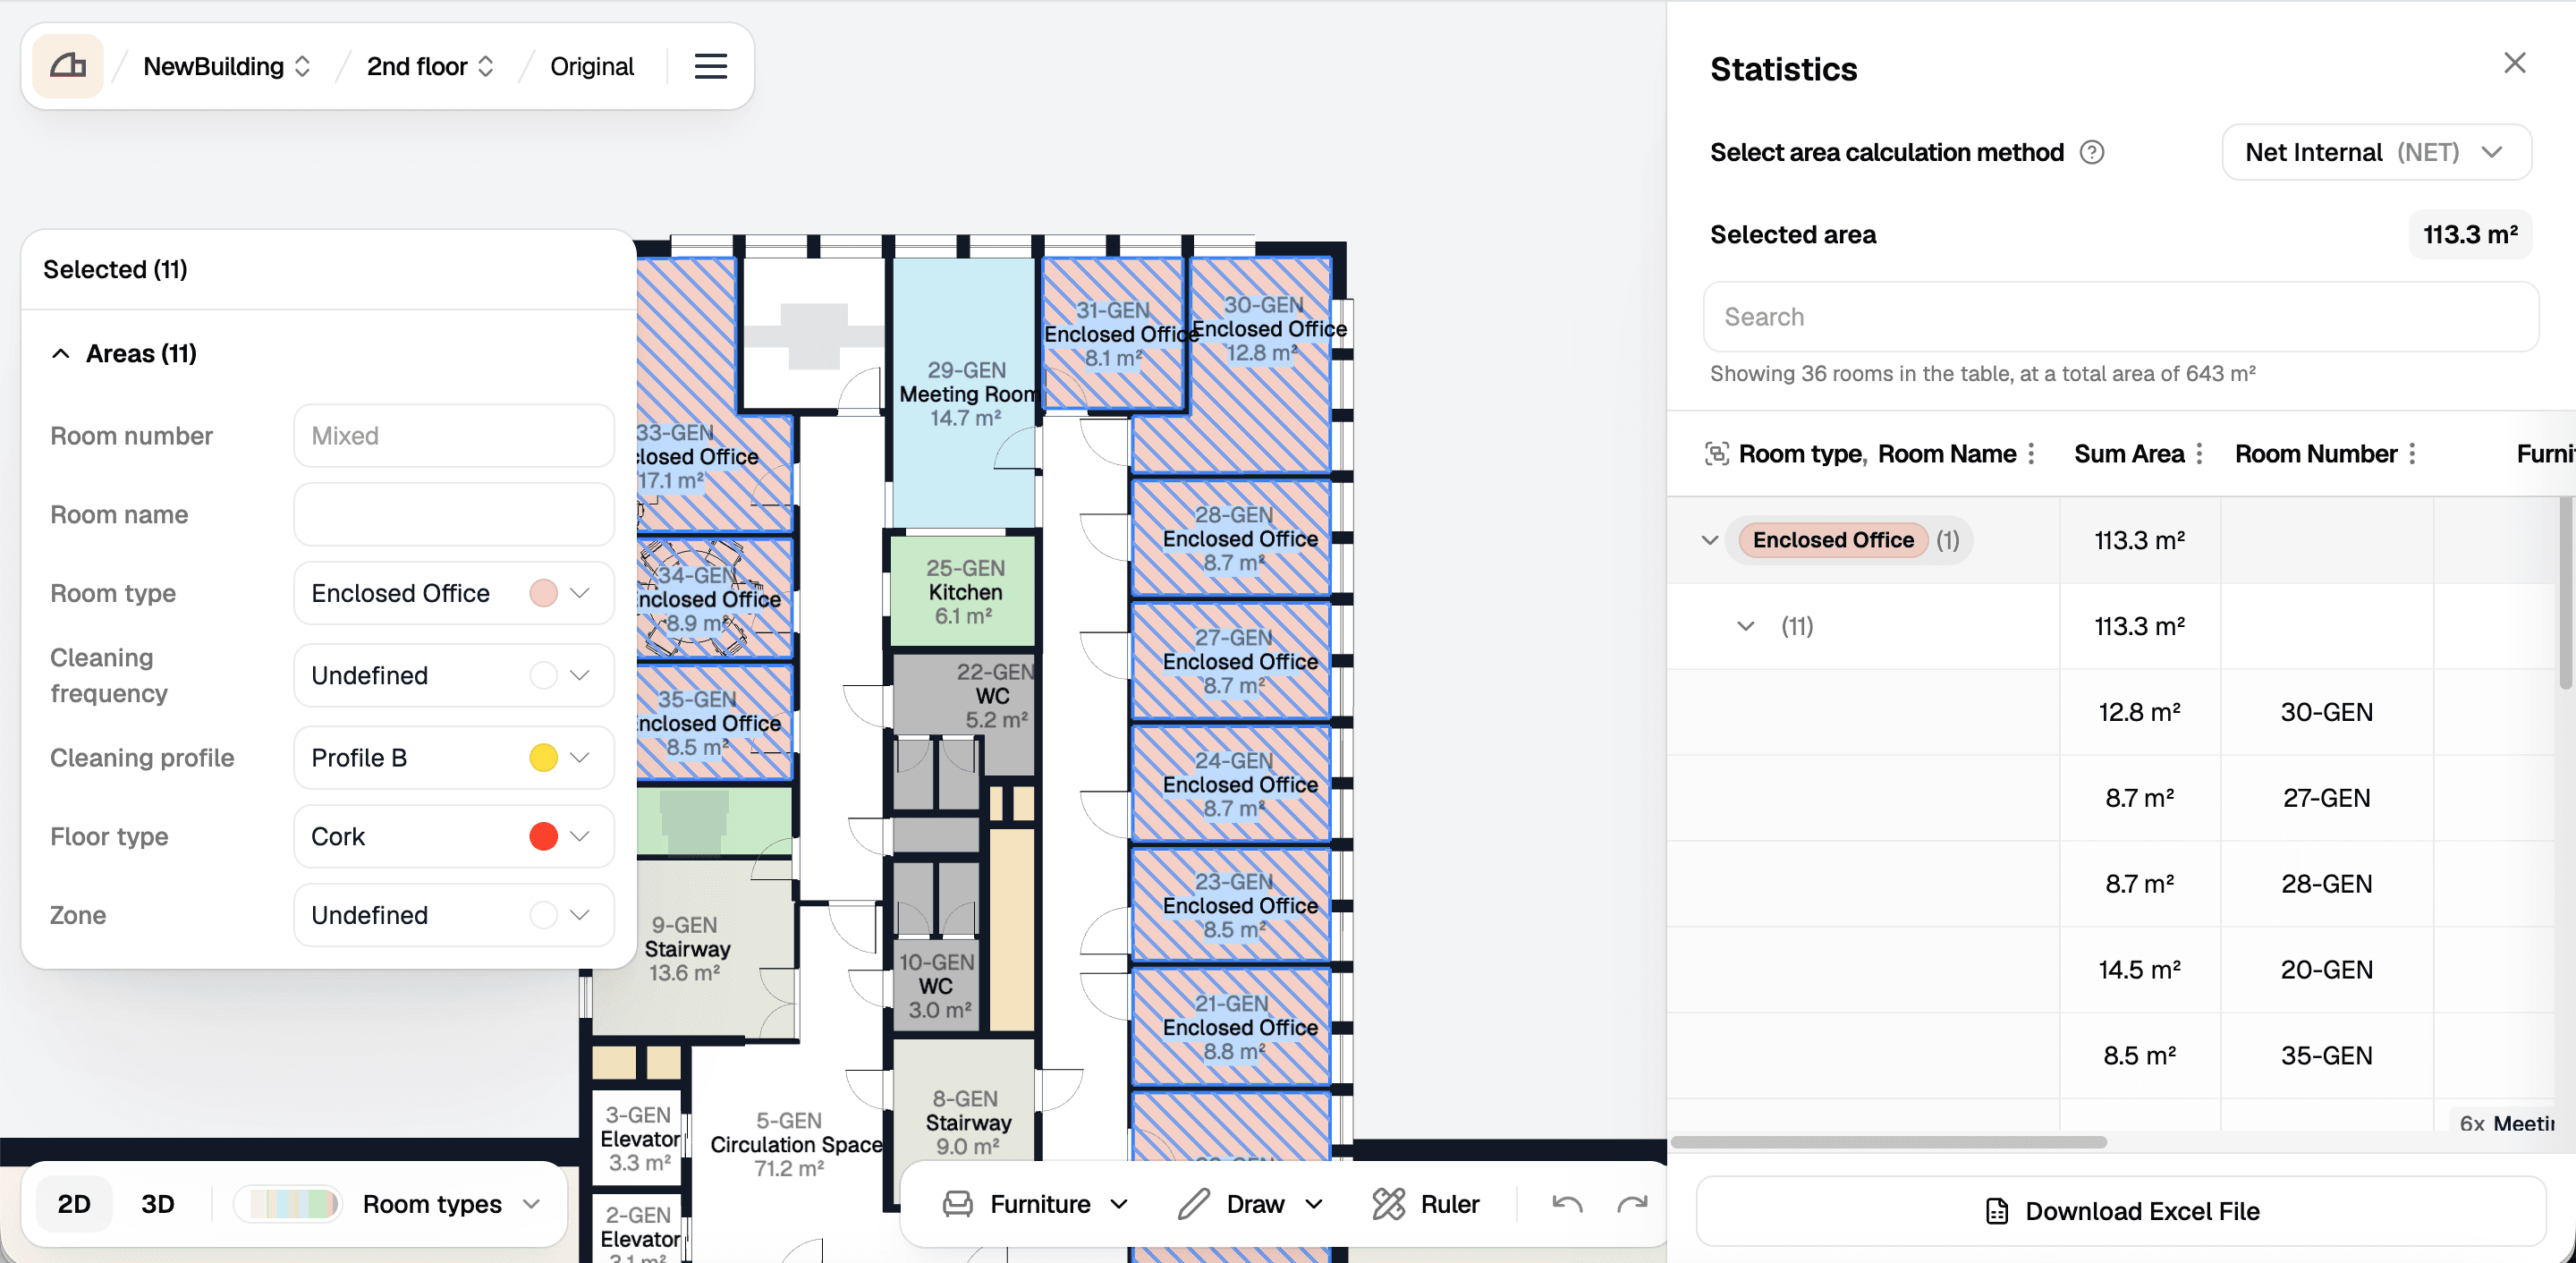Click the Room number field
Screen dimensions: 2576x1263
454,436
